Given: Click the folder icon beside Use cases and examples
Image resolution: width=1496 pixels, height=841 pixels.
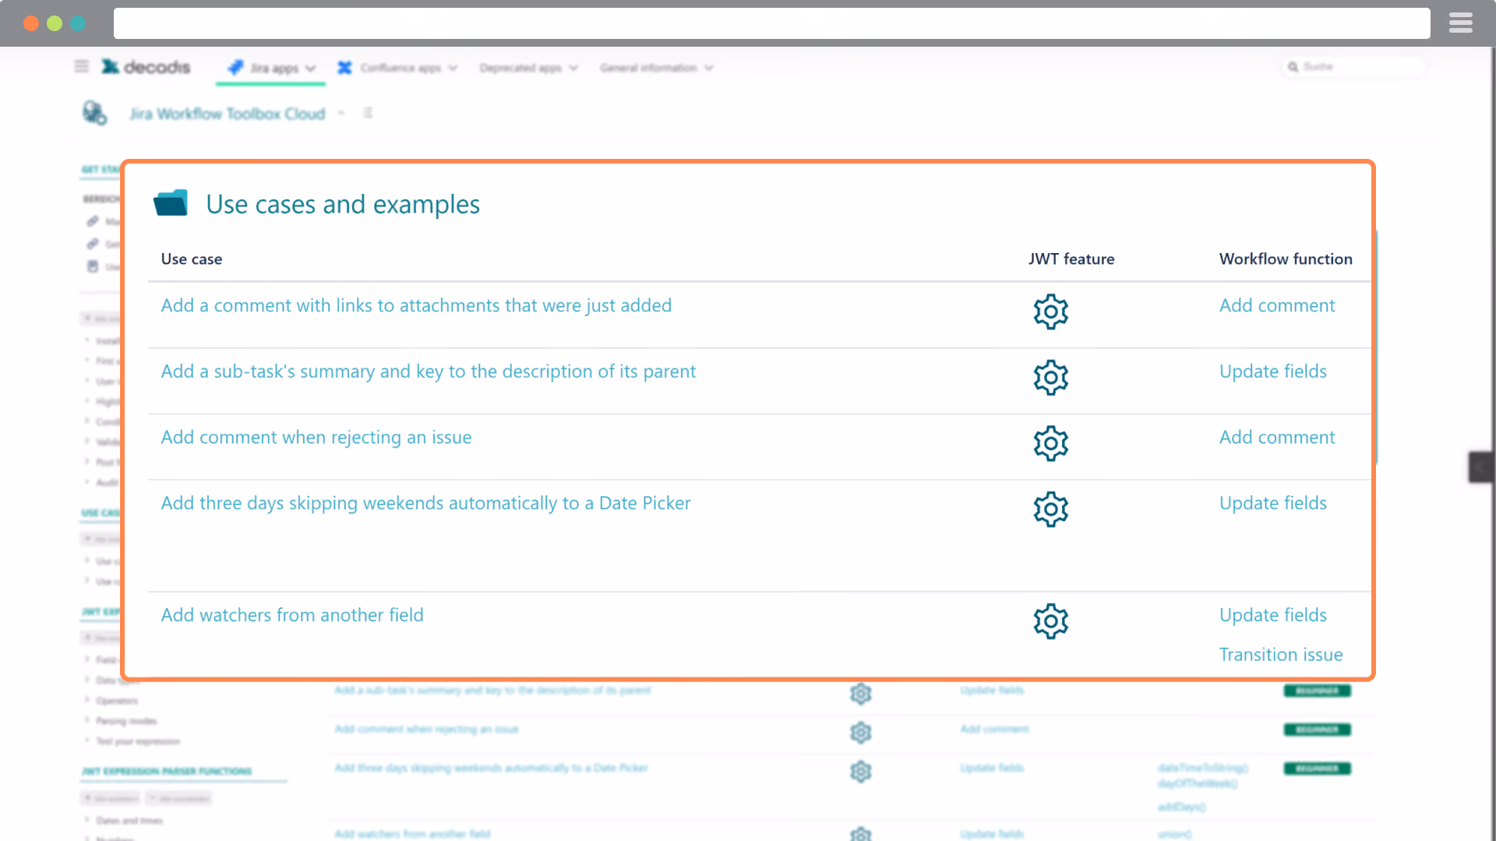Looking at the screenshot, I should coord(171,203).
